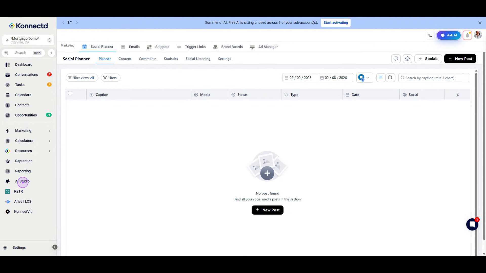
Task: Click the large plus empty-state illustration
Action: 267,166
